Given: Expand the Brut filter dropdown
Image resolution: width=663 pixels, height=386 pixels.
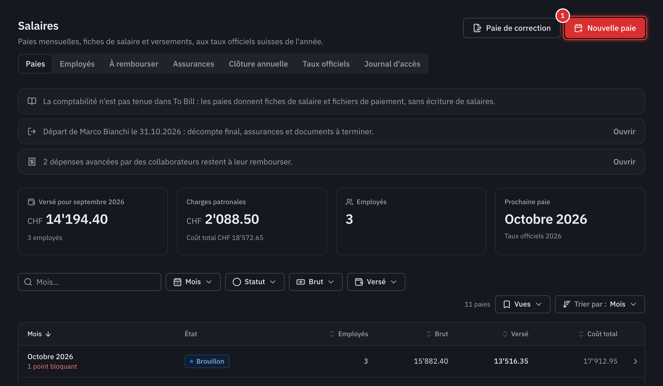Looking at the screenshot, I should [316, 282].
